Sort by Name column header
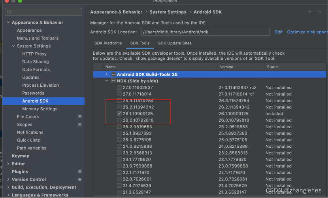 pyautogui.click(x=160, y=67)
